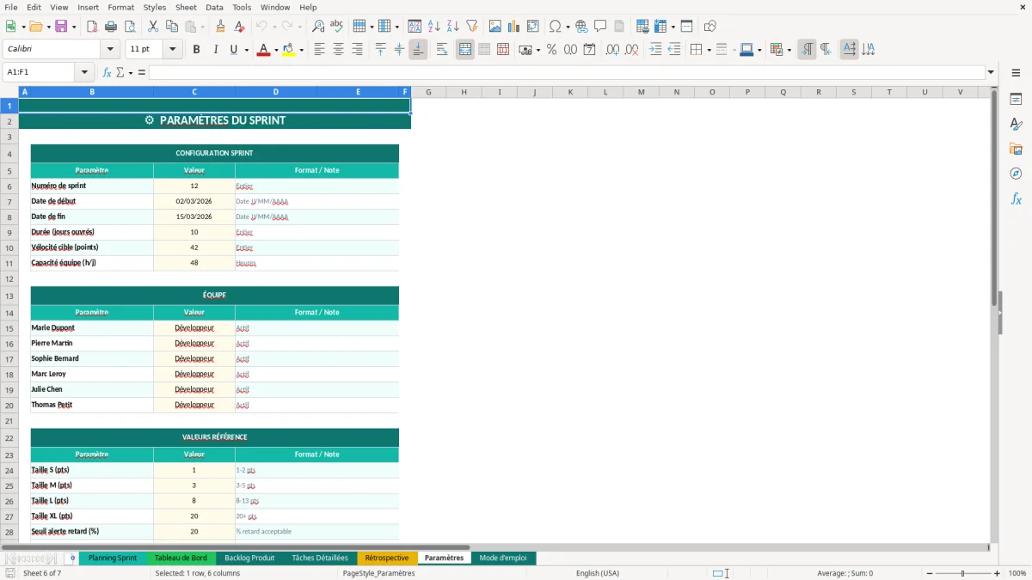
Task: Open the sidebar Navigator panel
Action: pos(1016,174)
